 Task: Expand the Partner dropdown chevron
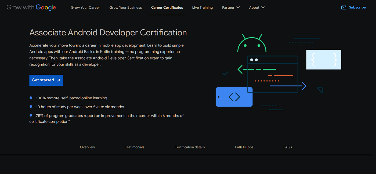[x=238, y=8]
